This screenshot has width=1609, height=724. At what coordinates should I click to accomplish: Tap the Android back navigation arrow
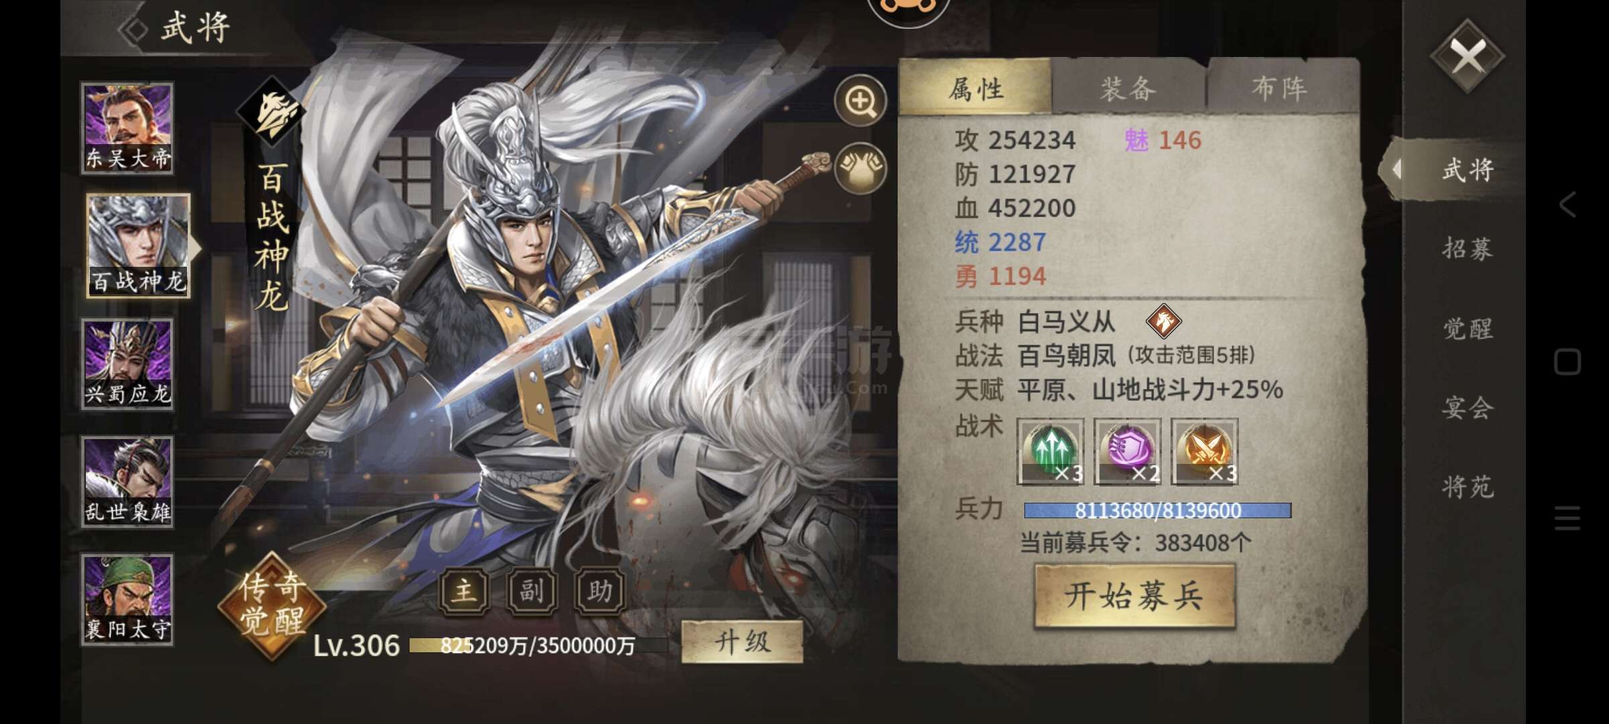pos(1567,204)
